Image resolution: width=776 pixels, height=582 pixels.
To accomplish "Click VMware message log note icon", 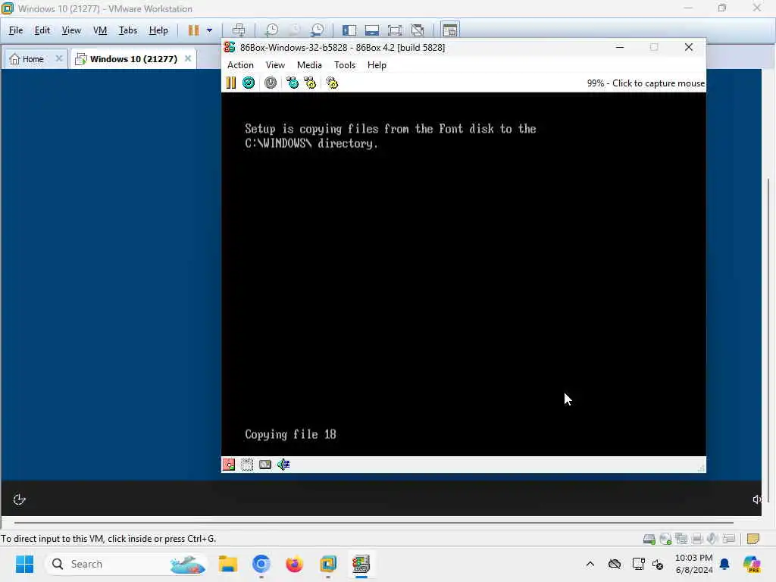I will (x=753, y=539).
